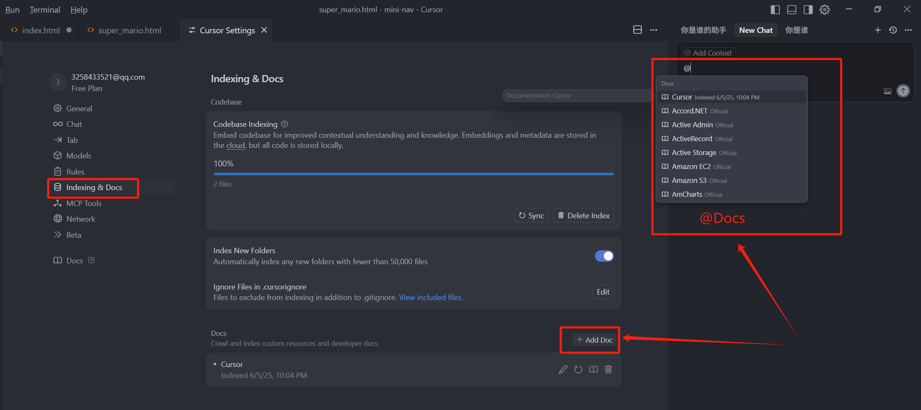This screenshot has height=410, width=921.
Task: Click the Cursor doc entry name
Action: [x=232, y=364]
